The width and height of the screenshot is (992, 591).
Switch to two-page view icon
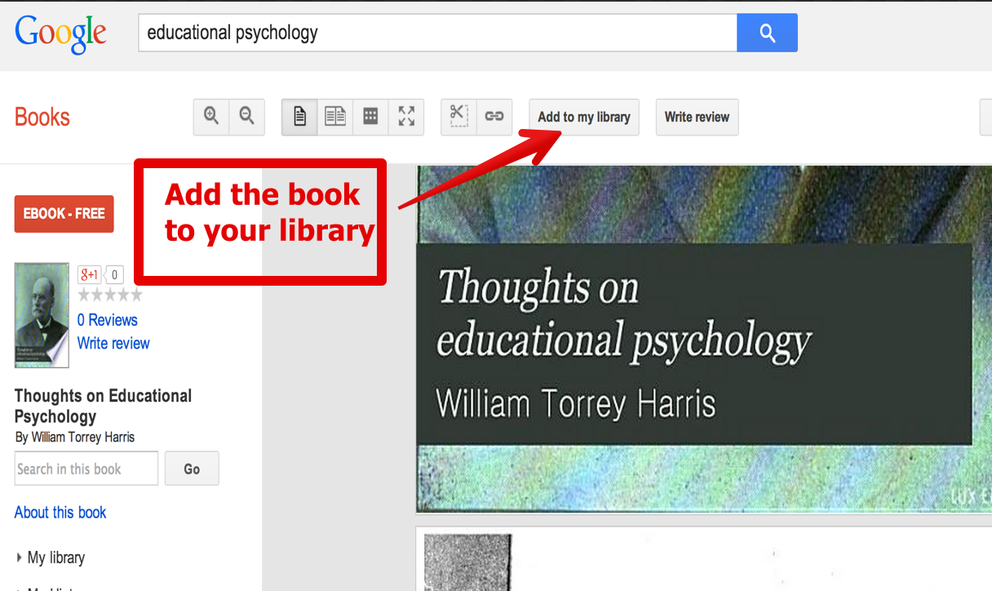[x=334, y=117]
